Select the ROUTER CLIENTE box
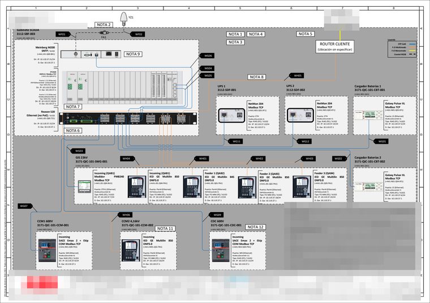 (x=335, y=46)
